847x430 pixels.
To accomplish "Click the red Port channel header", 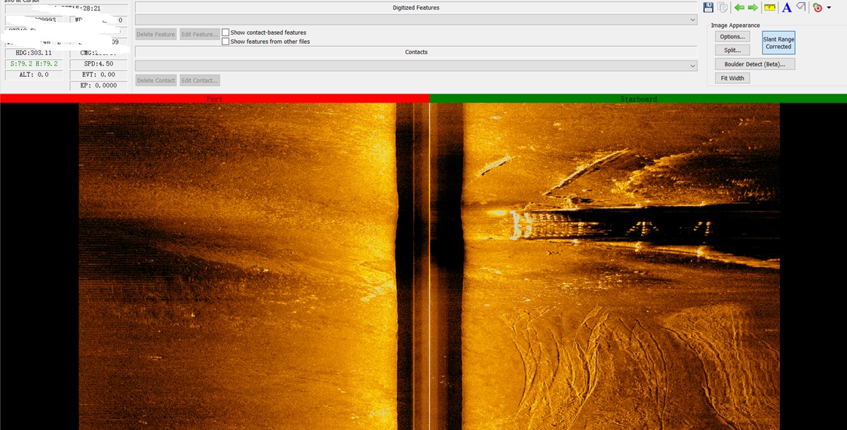I will pyautogui.click(x=214, y=99).
